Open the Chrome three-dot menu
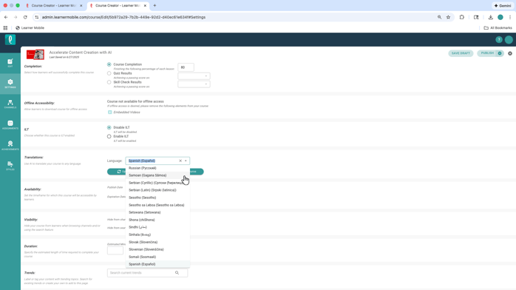This screenshot has height=290, width=516. (510, 17)
